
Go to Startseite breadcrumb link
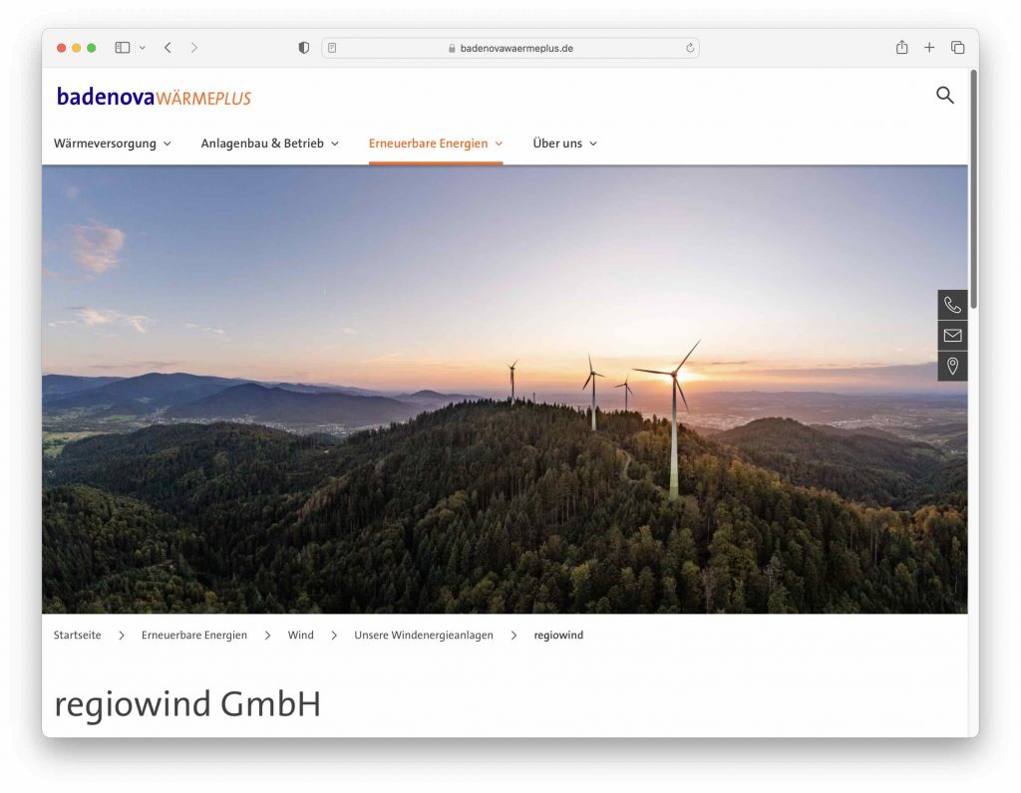click(x=77, y=635)
